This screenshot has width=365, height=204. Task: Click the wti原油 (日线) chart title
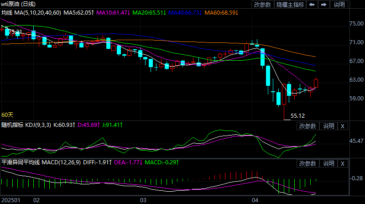[18, 4]
